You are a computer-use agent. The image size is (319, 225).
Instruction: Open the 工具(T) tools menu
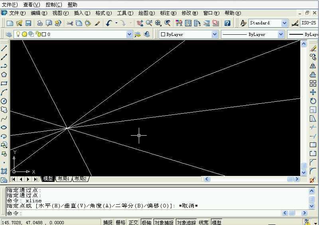point(125,13)
